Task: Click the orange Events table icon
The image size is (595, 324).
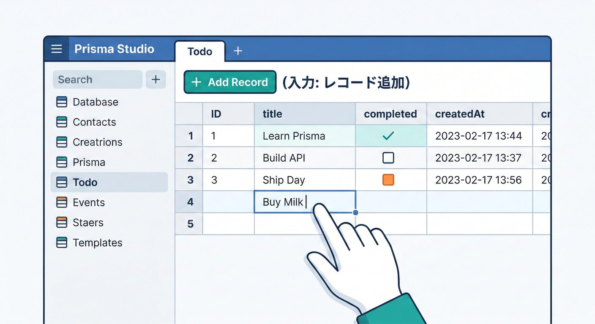Action: [62, 202]
